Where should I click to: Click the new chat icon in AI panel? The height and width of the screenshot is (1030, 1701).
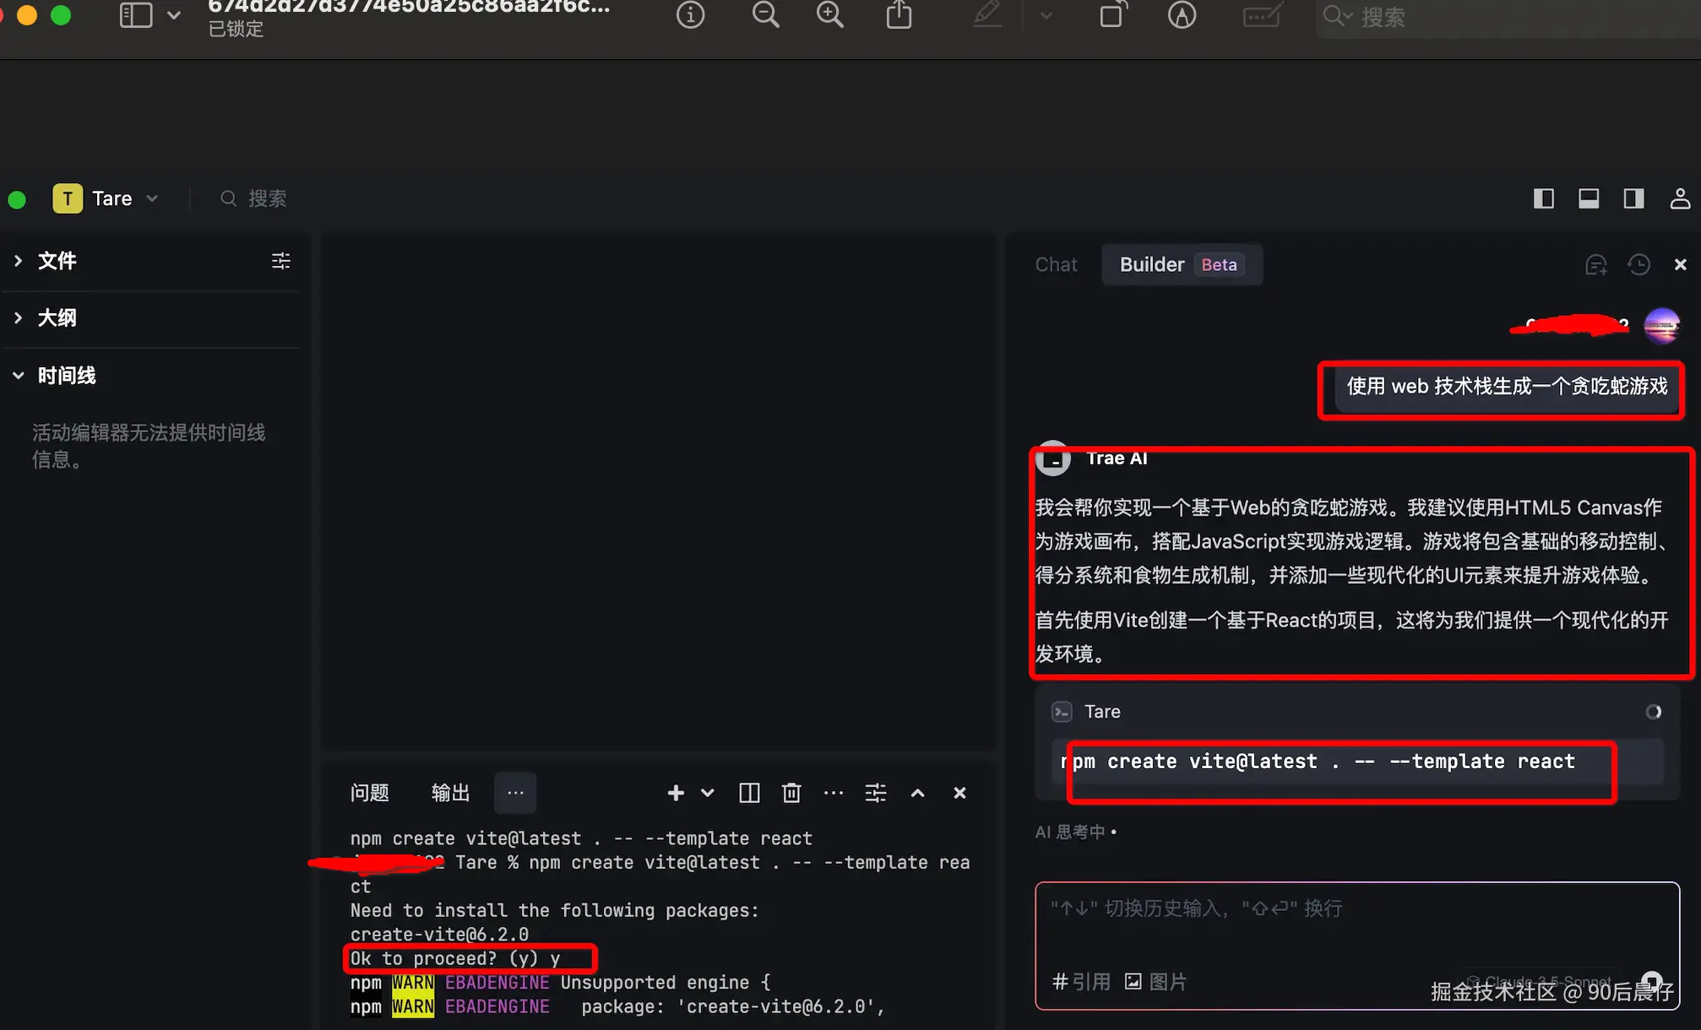tap(1595, 265)
